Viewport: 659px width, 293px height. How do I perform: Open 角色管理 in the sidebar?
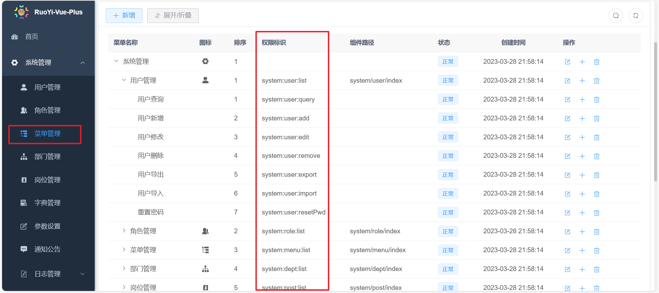pos(48,110)
